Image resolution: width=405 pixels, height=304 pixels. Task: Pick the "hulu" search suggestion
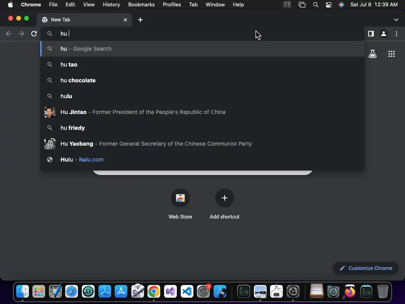coord(202,96)
